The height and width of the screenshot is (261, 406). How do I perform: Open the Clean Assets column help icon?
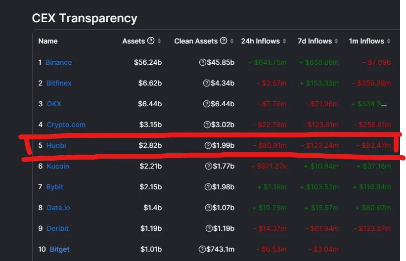point(224,41)
